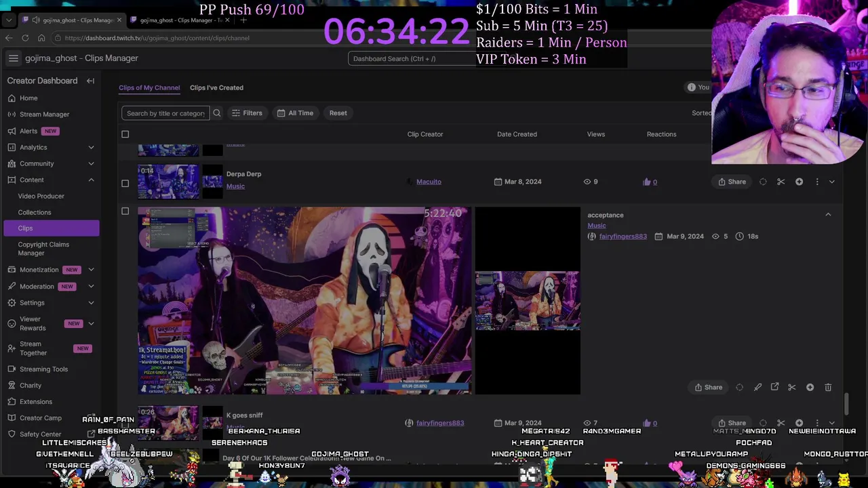The width and height of the screenshot is (868, 488).
Task: Click the Reset filters button
Action: click(338, 113)
